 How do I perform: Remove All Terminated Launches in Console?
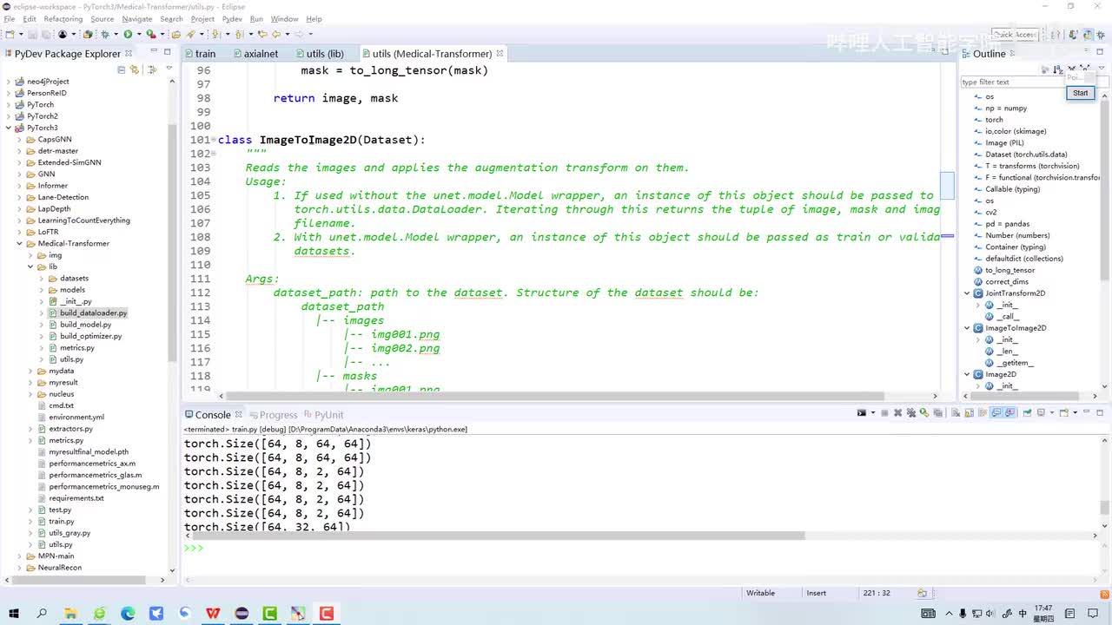910,413
